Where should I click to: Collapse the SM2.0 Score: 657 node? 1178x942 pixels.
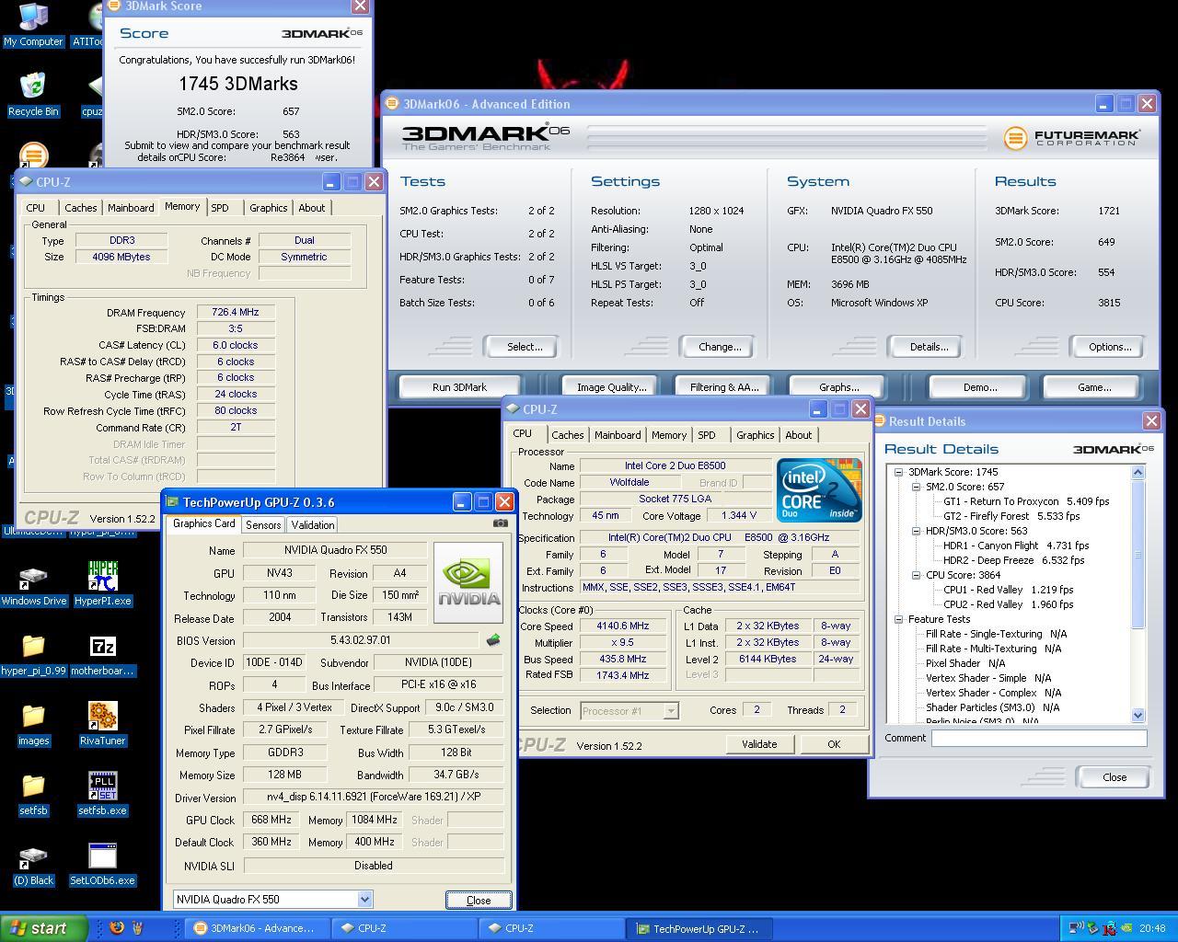(x=916, y=487)
